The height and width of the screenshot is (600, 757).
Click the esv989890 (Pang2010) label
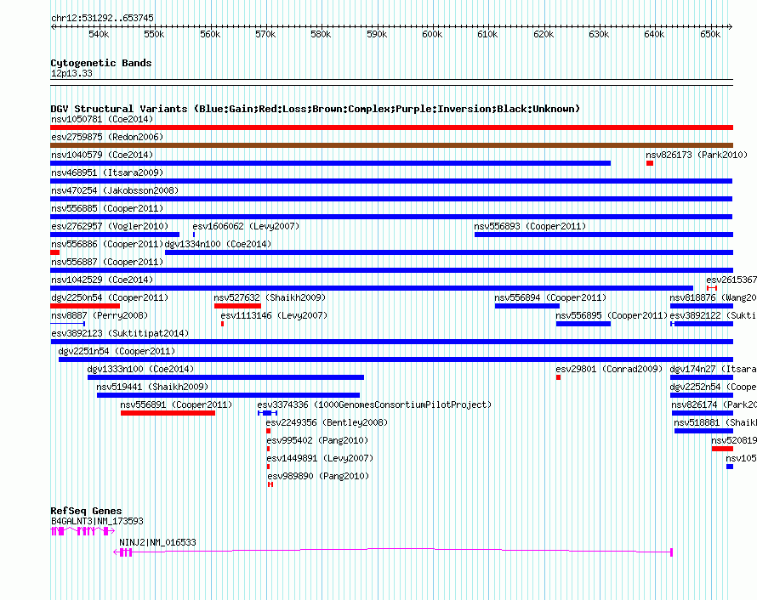(x=318, y=476)
